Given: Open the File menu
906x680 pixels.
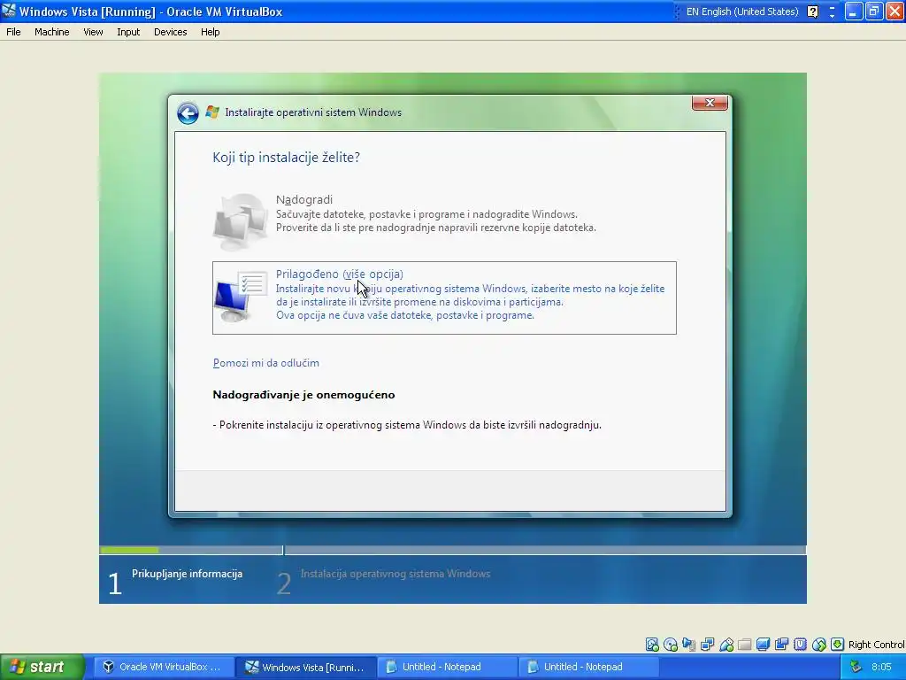Looking at the screenshot, I should pyautogui.click(x=13, y=32).
